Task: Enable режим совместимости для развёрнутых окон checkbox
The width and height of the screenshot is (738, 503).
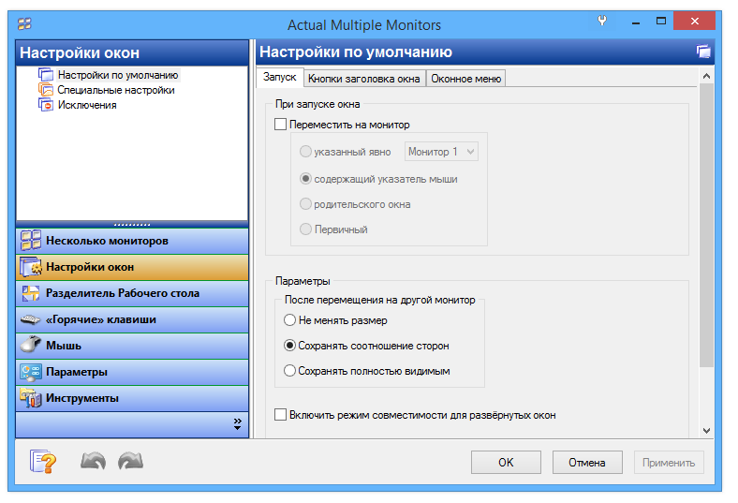Action: pos(281,415)
